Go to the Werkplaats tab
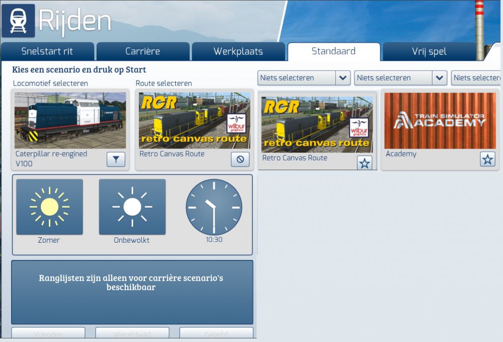This screenshot has width=503, height=342. coord(238,51)
